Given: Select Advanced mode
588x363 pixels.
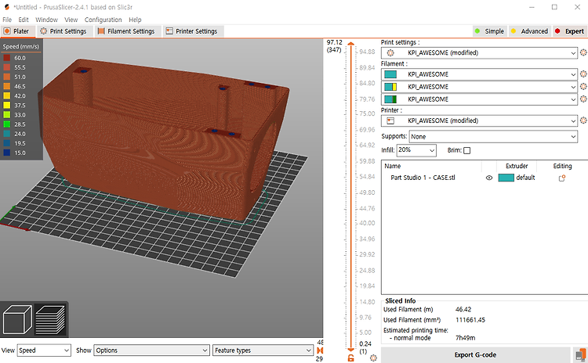Looking at the screenshot, I should 529,31.
